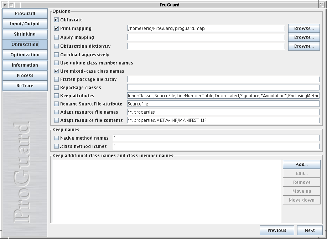Close the ProGuard window
This screenshot has width=327, height=239.
tap(322, 5)
